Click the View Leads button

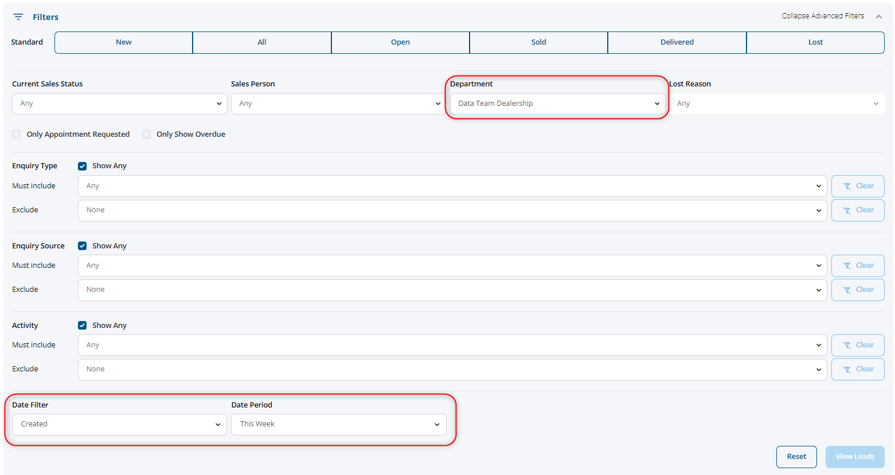[x=855, y=457]
